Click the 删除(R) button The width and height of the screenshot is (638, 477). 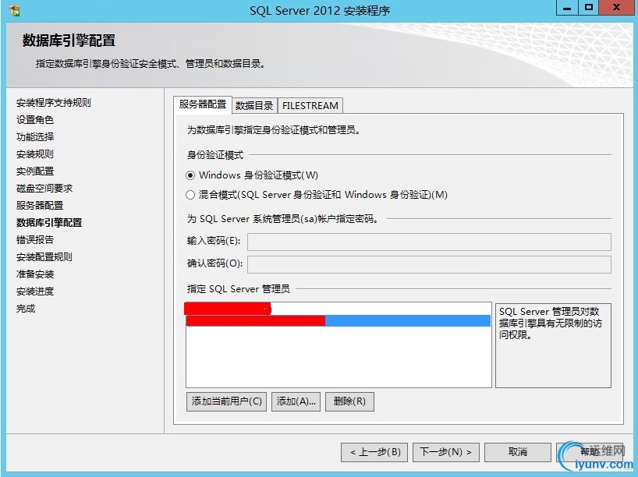point(349,401)
